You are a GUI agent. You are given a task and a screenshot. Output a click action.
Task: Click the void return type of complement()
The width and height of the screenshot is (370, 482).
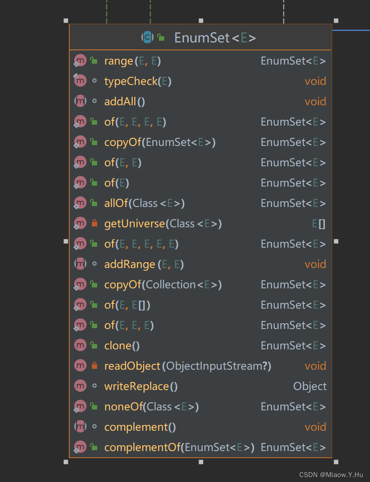coord(315,427)
